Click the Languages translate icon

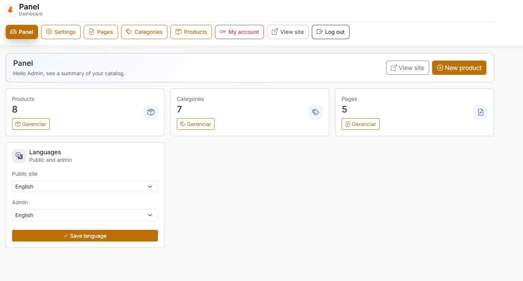coord(19,156)
